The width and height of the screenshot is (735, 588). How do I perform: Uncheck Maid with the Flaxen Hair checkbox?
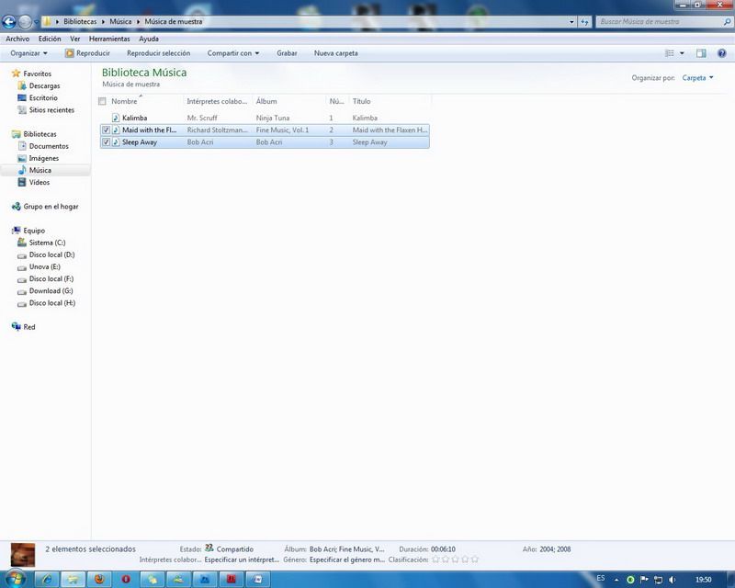click(106, 130)
